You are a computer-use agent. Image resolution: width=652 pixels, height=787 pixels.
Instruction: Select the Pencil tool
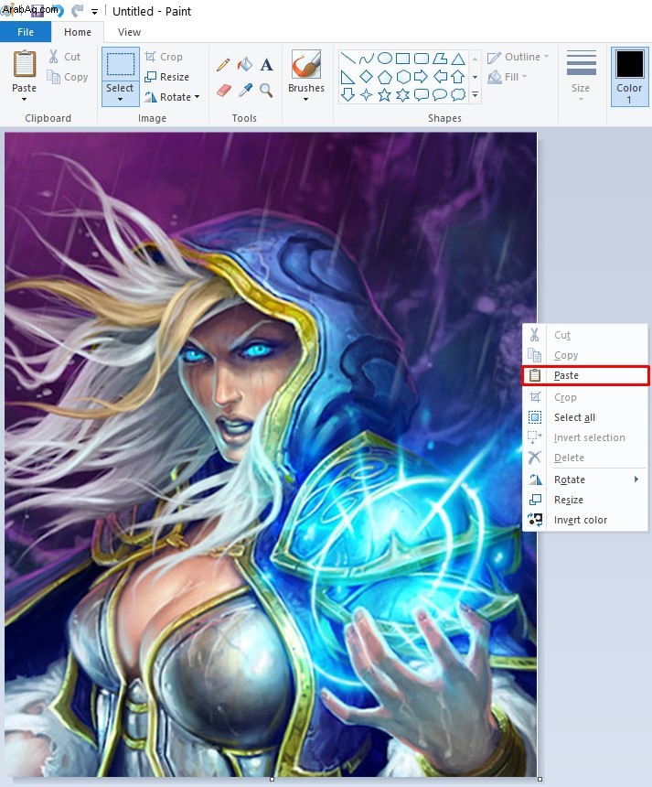coord(223,65)
